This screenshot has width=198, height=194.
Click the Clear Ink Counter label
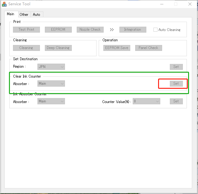coord(27,76)
